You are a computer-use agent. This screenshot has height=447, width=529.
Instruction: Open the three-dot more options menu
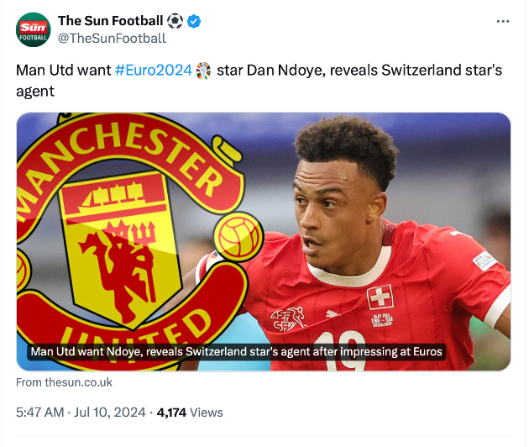click(502, 21)
